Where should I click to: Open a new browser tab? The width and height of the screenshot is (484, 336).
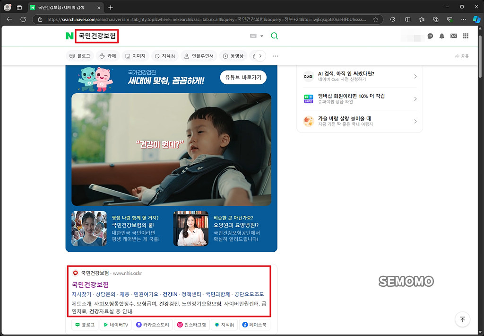point(111,8)
